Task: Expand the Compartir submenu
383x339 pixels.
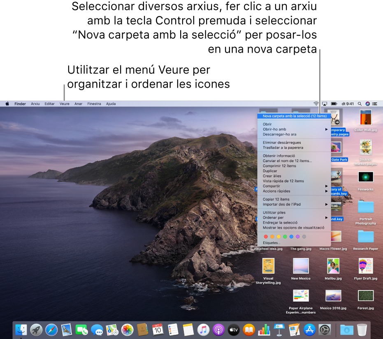Action: pyautogui.click(x=294, y=186)
